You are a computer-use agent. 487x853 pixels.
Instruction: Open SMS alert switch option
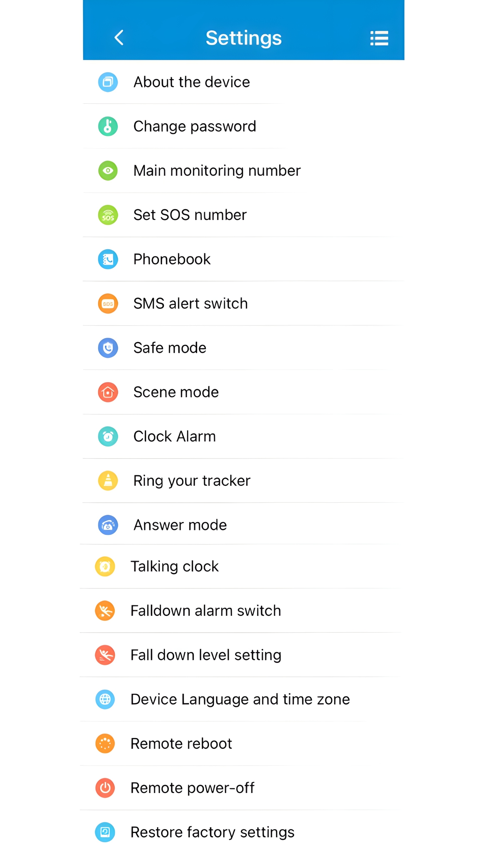pos(190,304)
